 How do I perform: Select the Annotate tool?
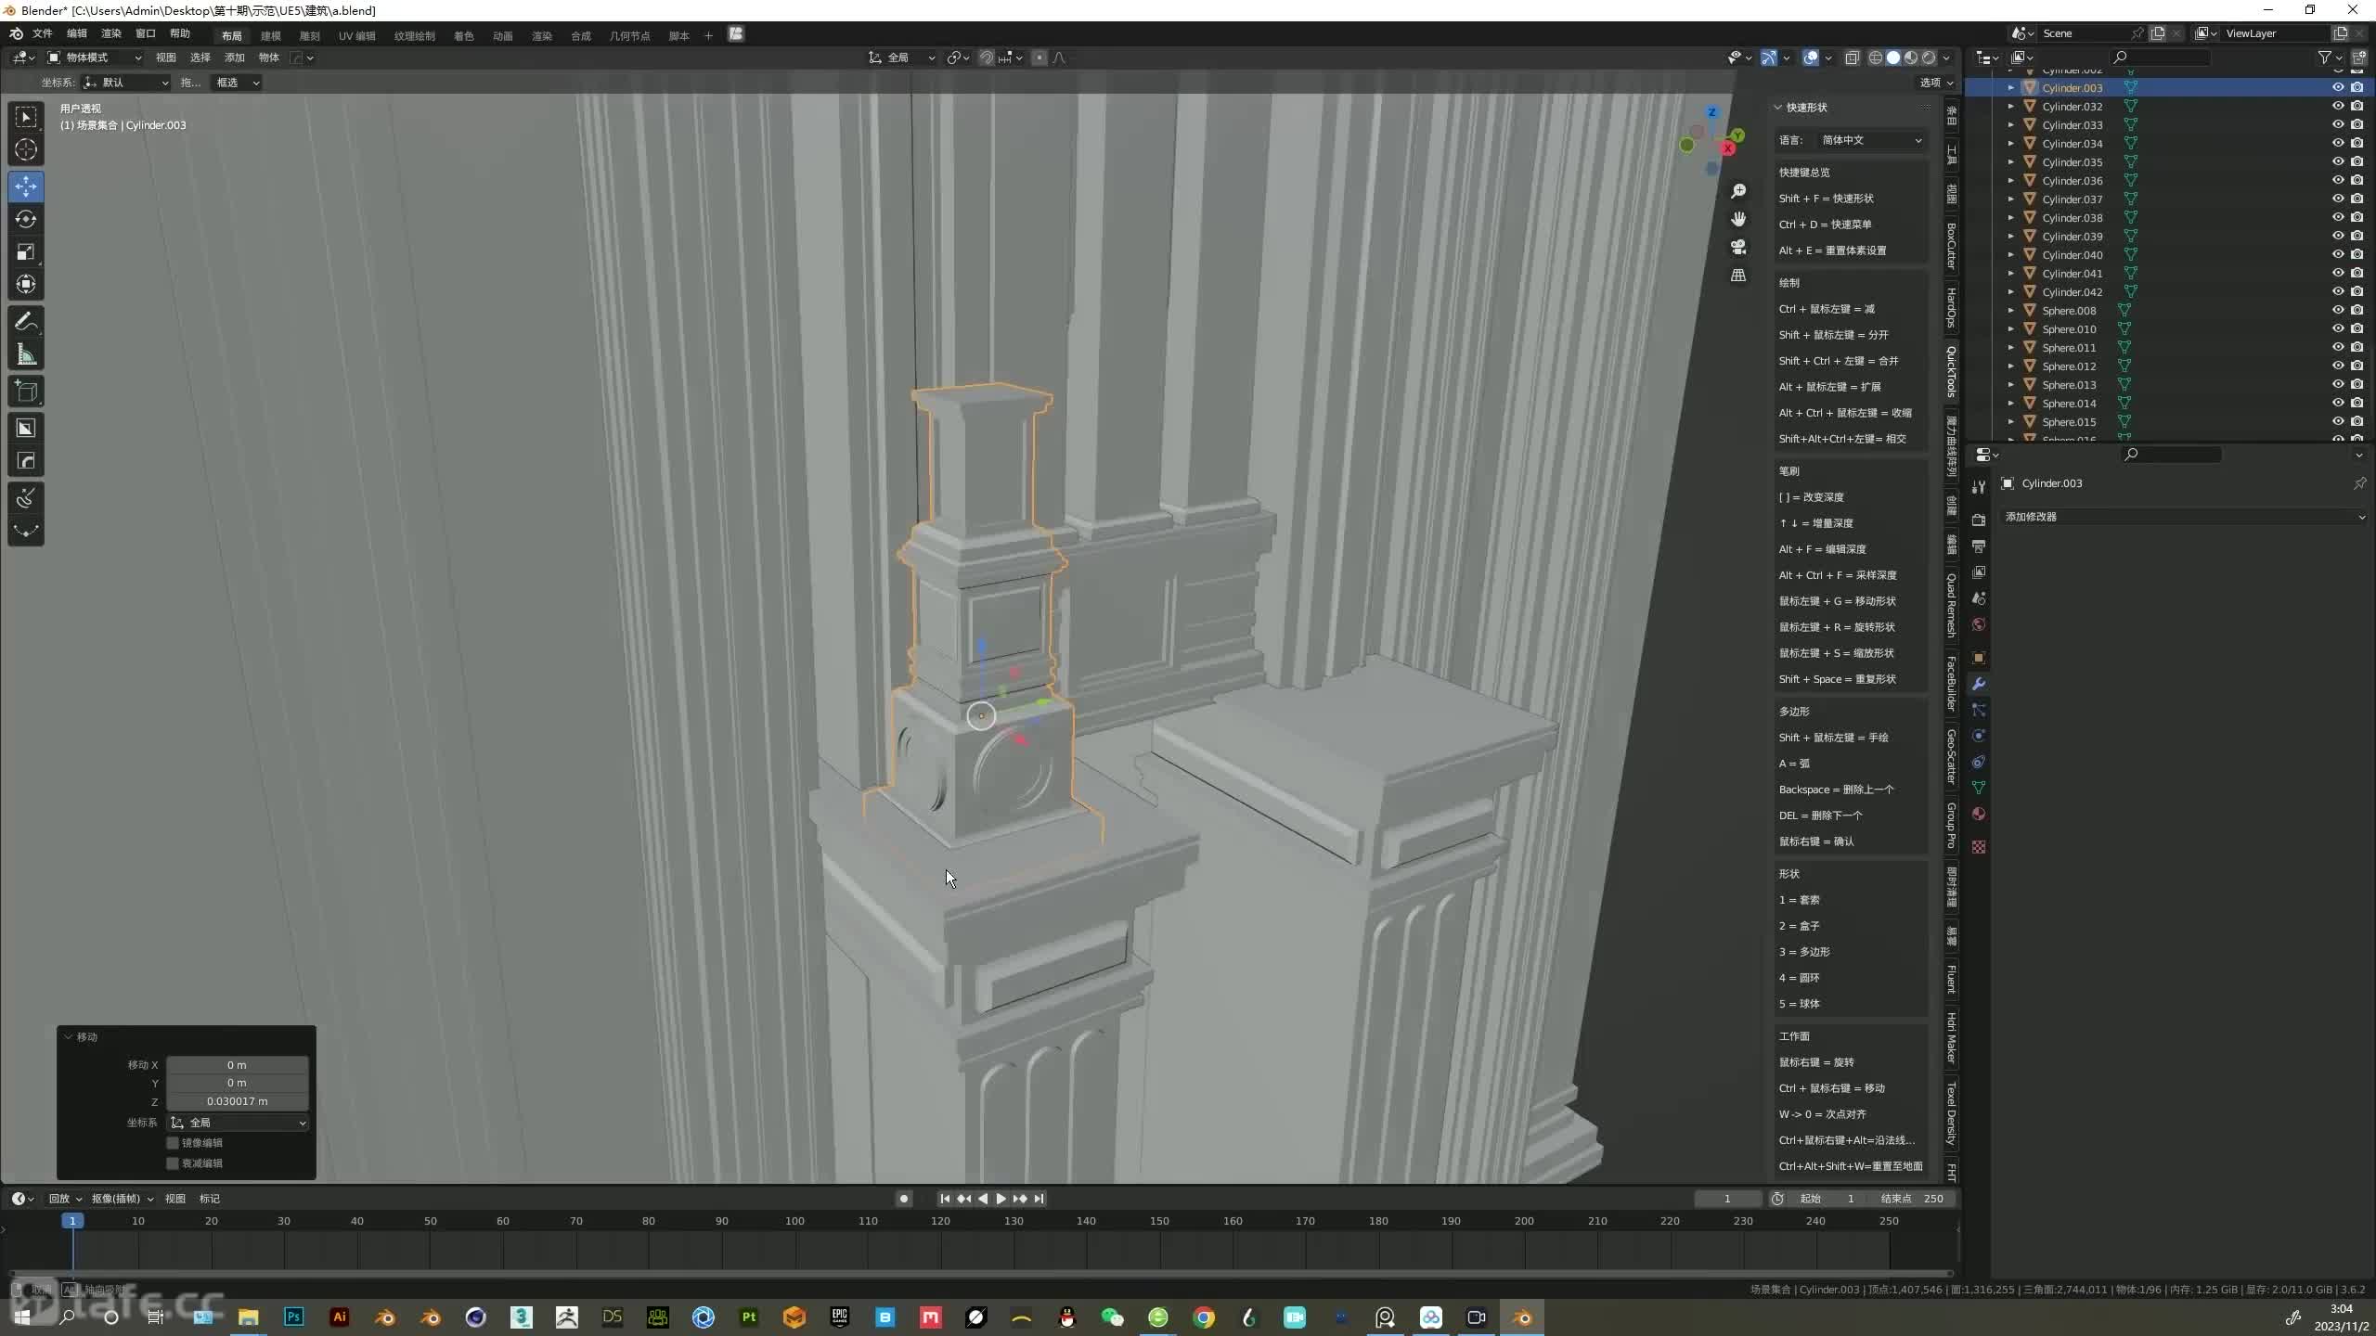[x=26, y=322]
